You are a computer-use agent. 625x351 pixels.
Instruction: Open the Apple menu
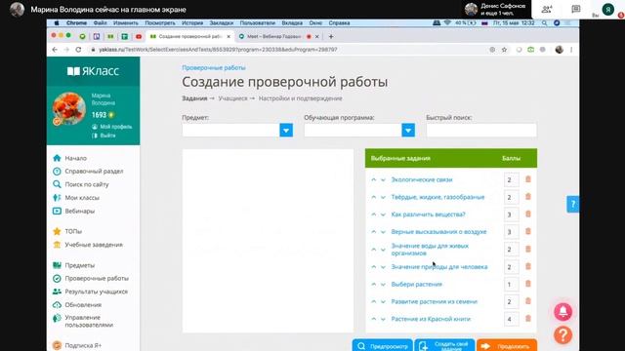(57, 23)
